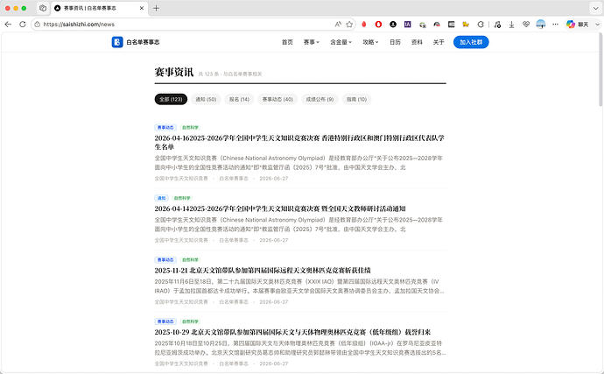Expand the 攻略 navigation dropdown
Screen dimensions: 604x374
point(370,42)
